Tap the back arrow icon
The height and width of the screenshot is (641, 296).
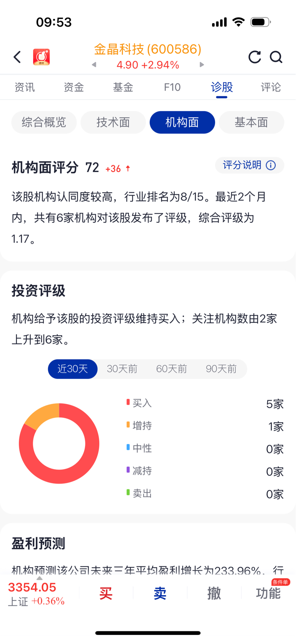click(x=17, y=57)
